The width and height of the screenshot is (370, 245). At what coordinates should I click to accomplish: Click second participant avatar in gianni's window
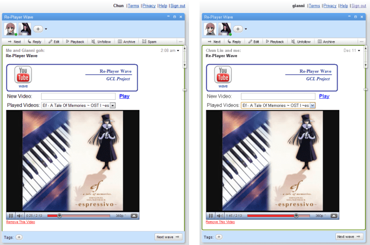pos(225,29)
